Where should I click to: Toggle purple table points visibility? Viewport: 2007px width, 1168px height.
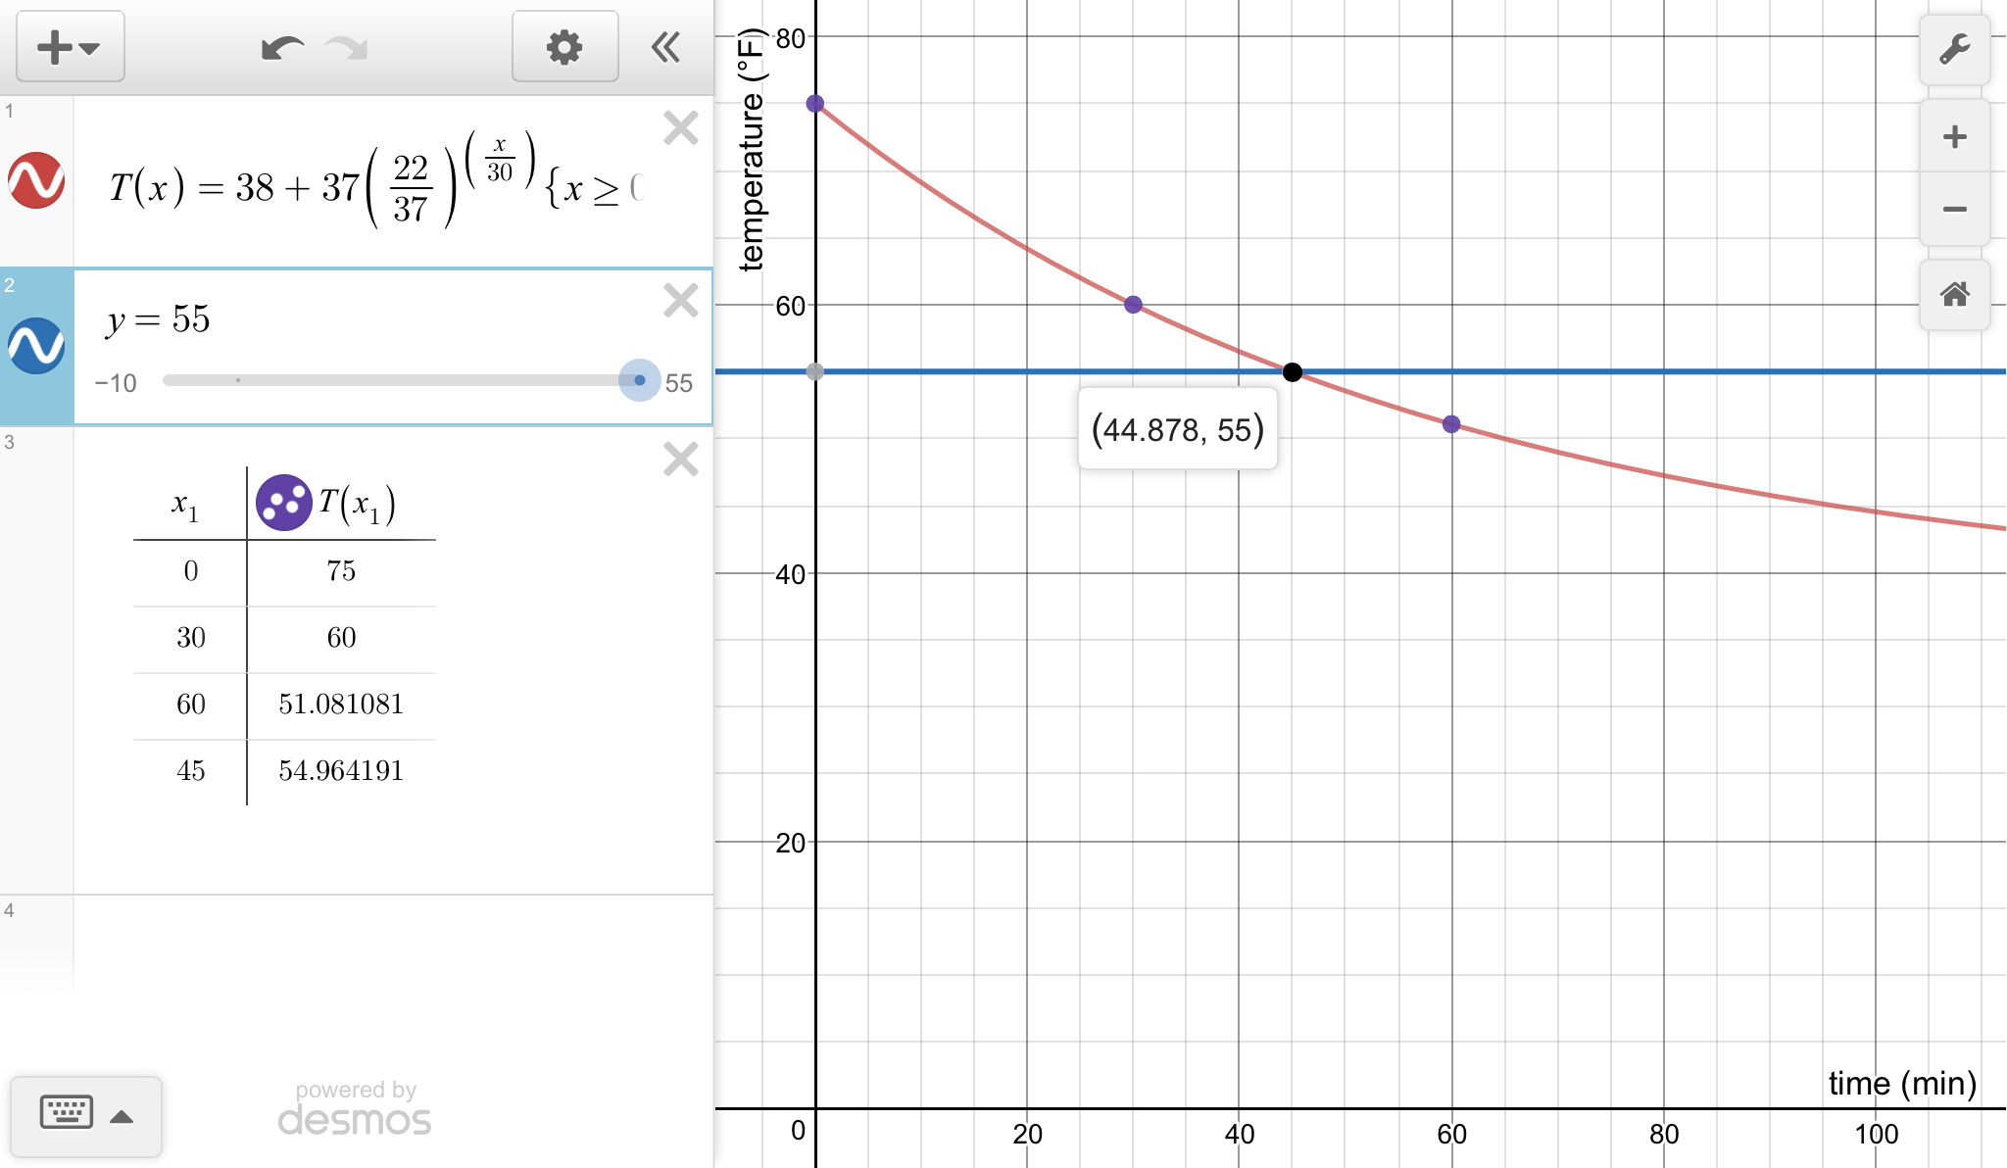point(283,503)
